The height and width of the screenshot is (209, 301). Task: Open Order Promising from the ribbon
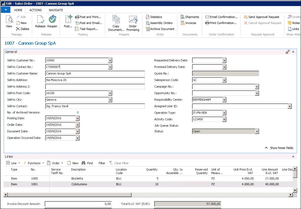click(x=133, y=20)
